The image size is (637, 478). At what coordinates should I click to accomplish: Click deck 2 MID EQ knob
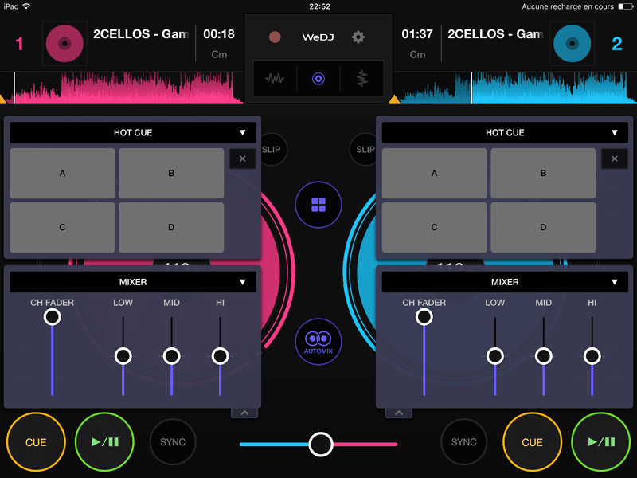tap(544, 356)
